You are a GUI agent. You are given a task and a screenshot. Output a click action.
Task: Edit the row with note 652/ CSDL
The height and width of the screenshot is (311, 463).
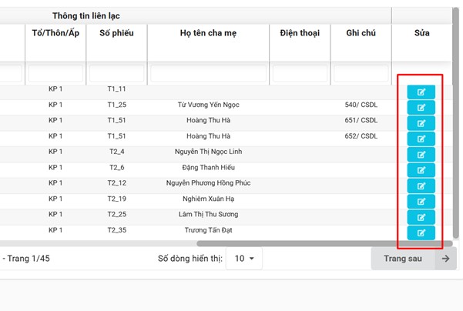pos(421,139)
